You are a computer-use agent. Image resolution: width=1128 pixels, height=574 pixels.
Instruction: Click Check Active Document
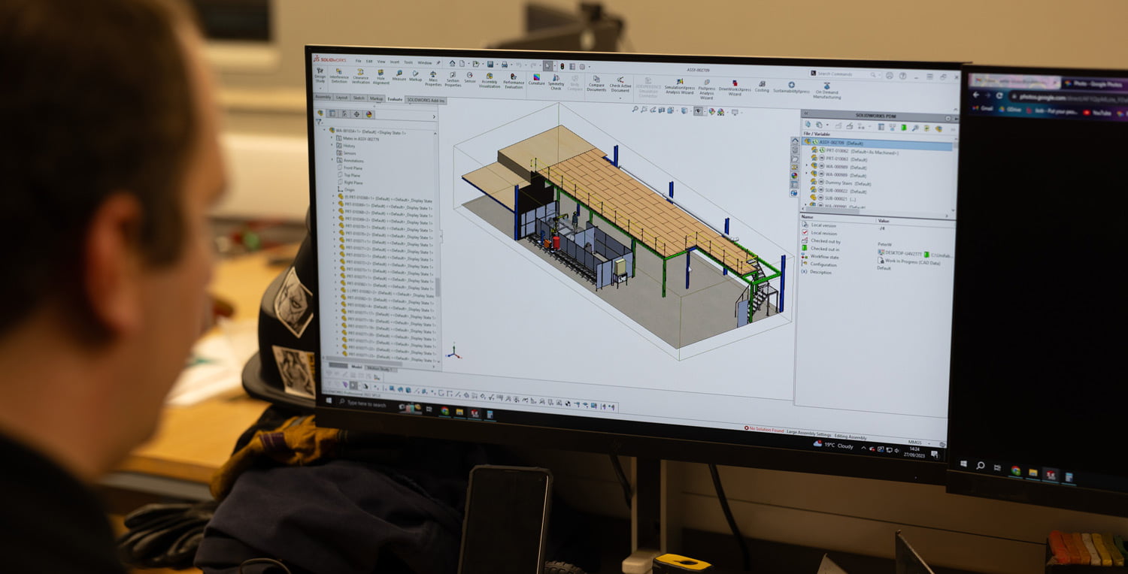click(x=620, y=85)
